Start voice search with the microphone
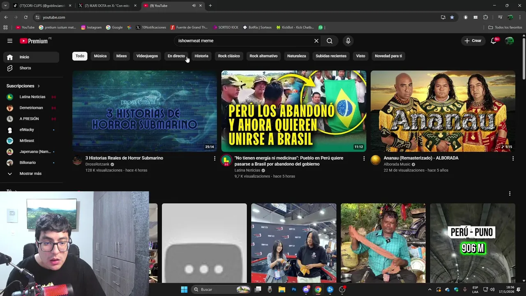This screenshot has width=526, height=296. (x=348, y=41)
